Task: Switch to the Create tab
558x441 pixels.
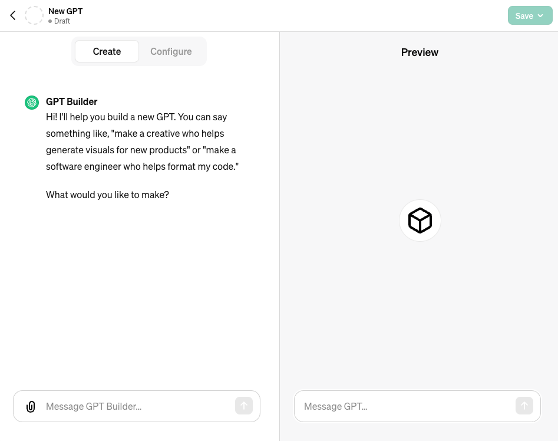Action: [107, 51]
